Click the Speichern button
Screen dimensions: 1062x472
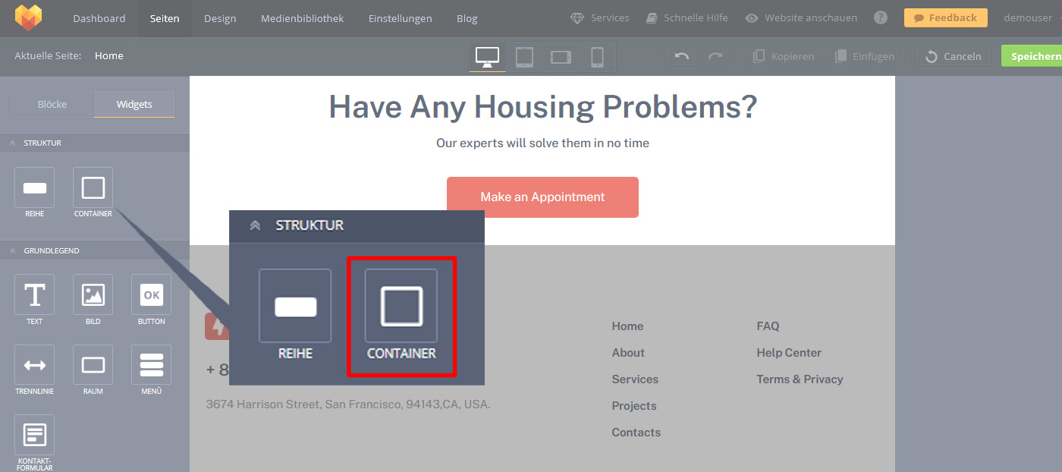coord(1035,56)
